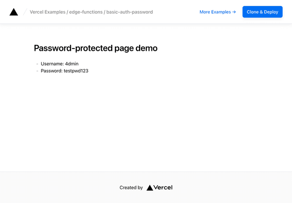Open the Vercel Examples breadcrumb
Image resolution: width=292 pixels, height=203 pixels.
tap(47, 12)
